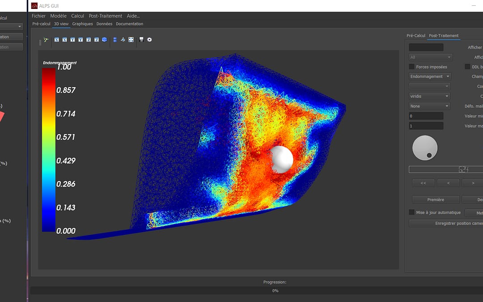
Task: Click the isometric cube view icon
Action: point(104,40)
